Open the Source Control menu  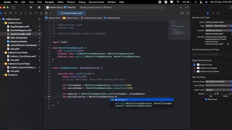click(96, 2)
